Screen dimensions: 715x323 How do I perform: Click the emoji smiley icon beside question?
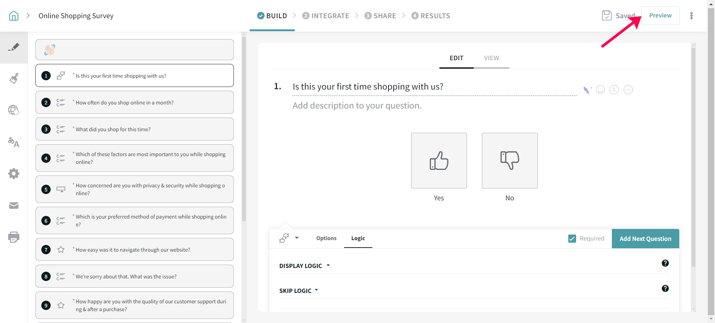point(600,90)
